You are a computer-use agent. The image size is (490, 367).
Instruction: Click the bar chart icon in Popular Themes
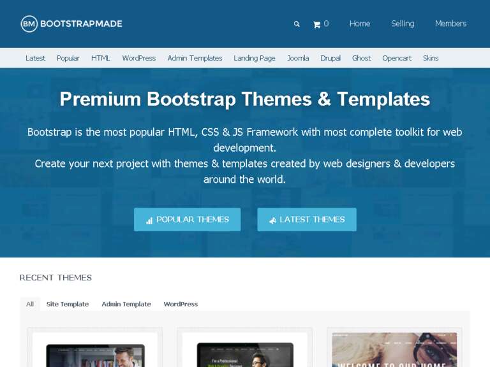click(149, 220)
